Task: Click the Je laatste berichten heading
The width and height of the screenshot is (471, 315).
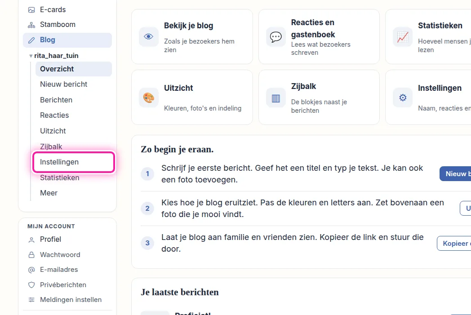Action: 180,292
